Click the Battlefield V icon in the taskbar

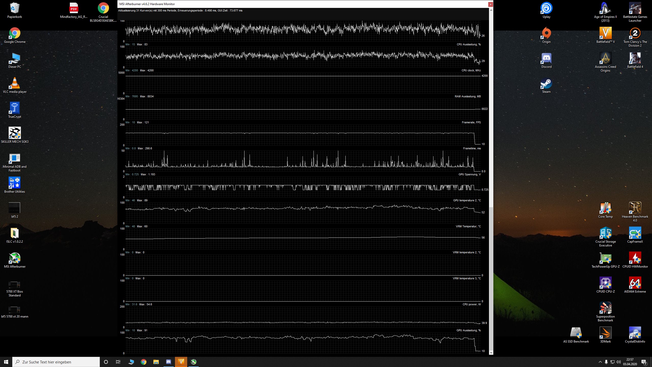click(x=181, y=362)
